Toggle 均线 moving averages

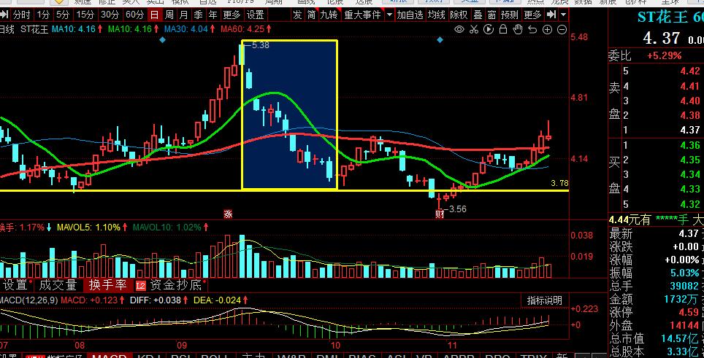tap(437, 15)
